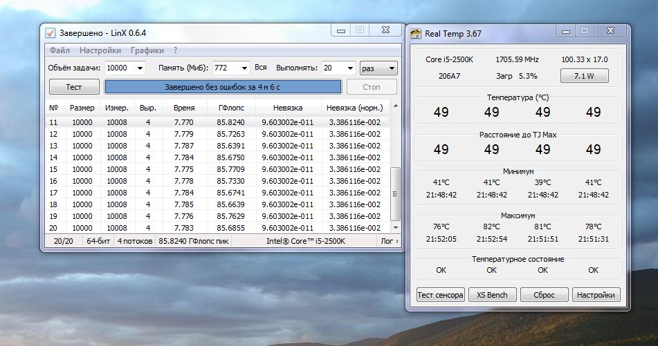Image resolution: width=658 pixels, height=346 pixels.
Task: Start the benchmark with Тест button
Action: 74,87
